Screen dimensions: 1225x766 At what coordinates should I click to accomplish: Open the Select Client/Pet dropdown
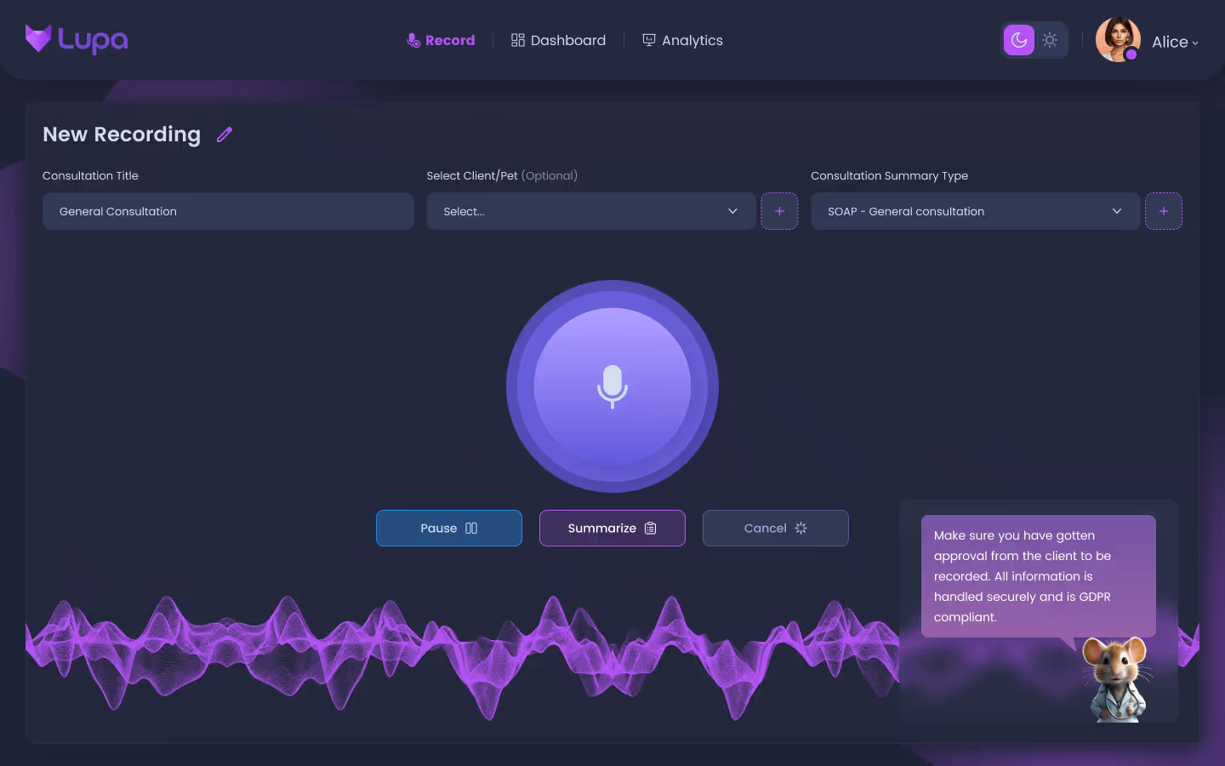pos(591,211)
